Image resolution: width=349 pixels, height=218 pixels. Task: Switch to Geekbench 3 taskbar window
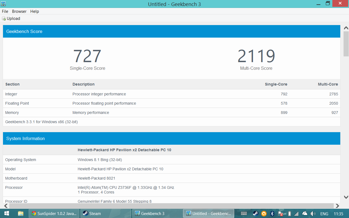pyautogui.click(x=157, y=213)
